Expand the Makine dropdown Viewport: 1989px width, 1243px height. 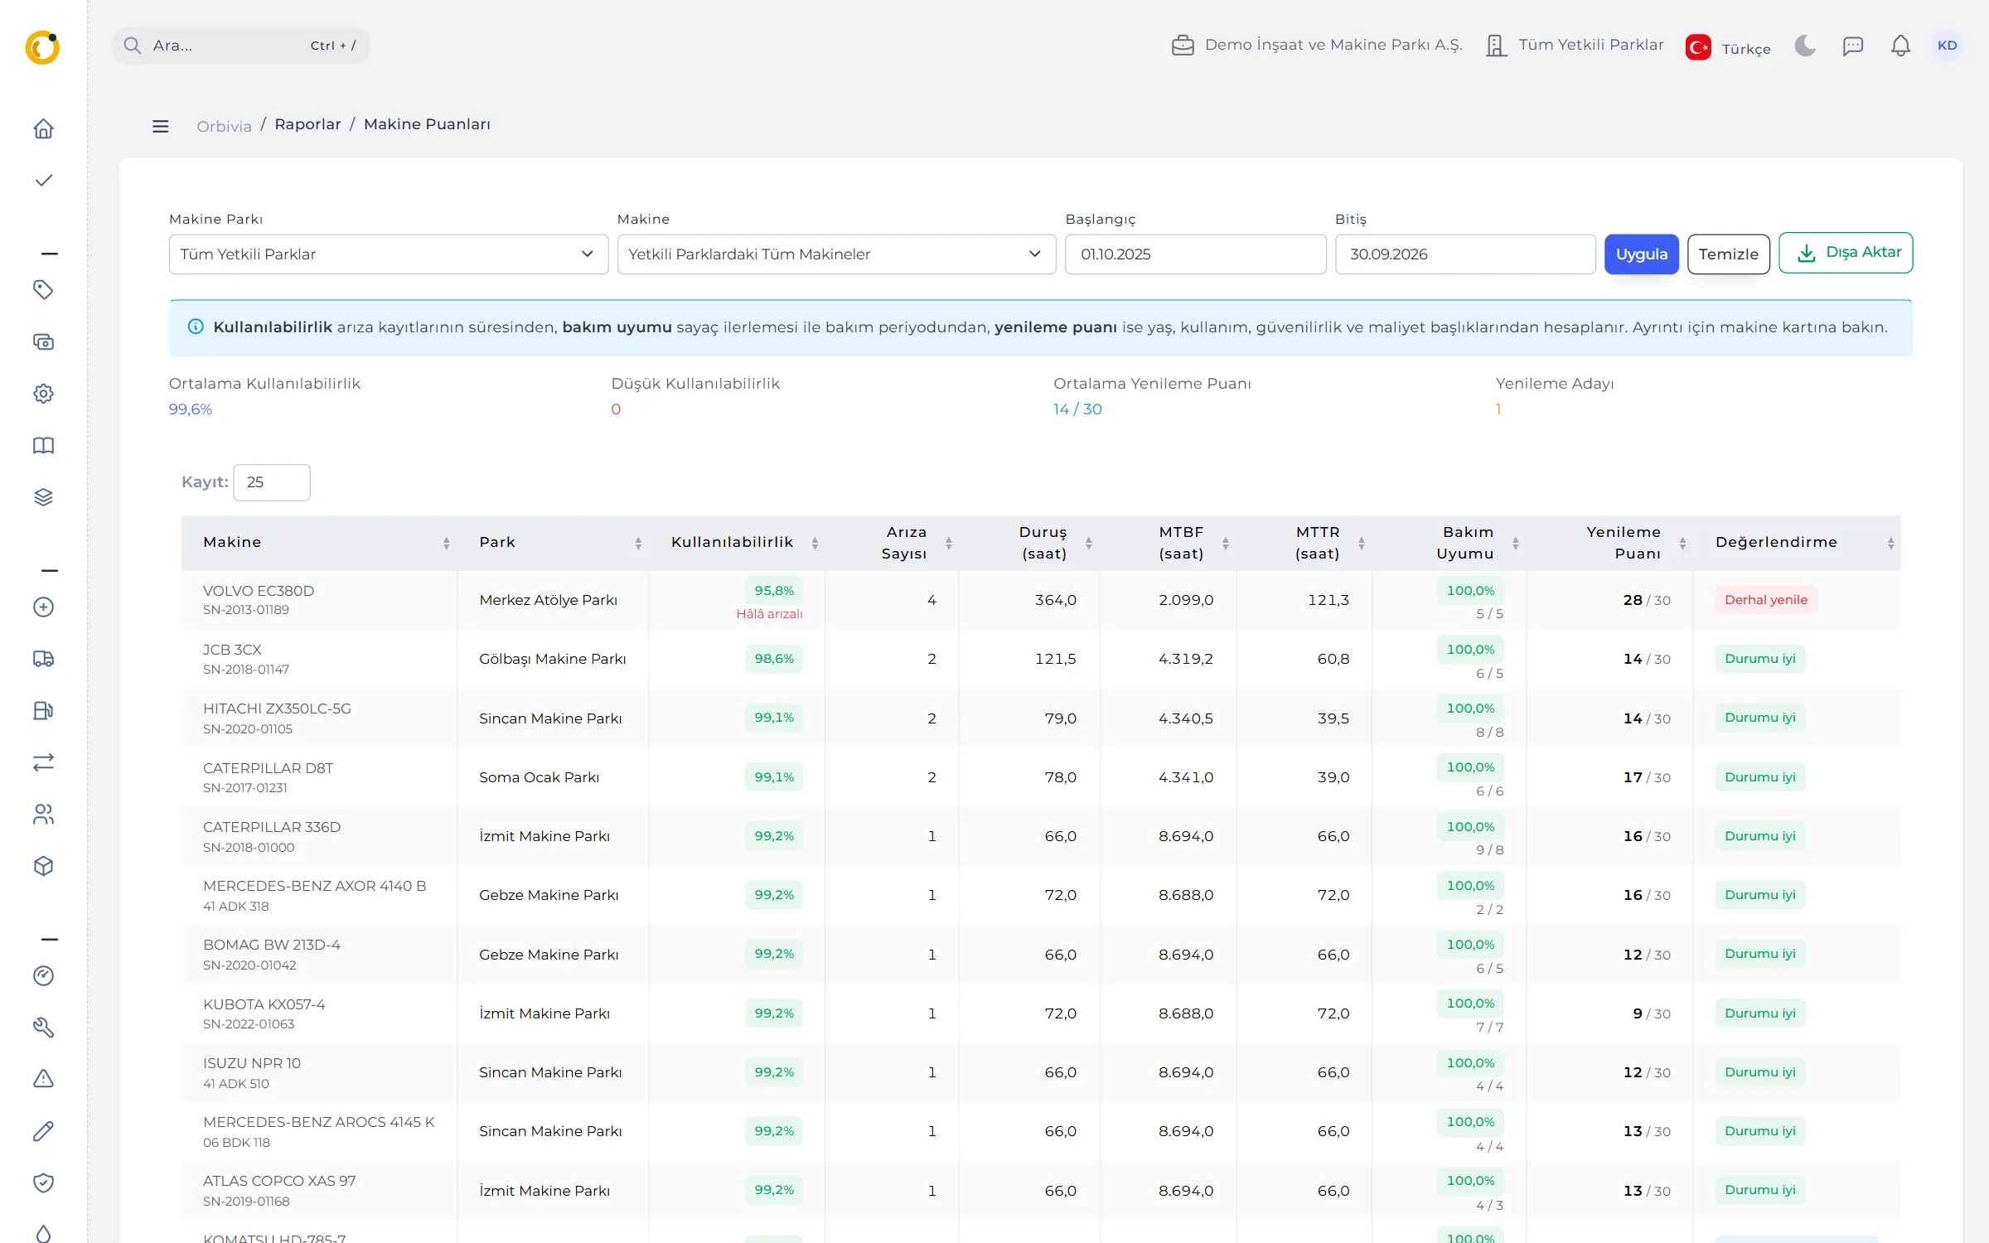click(836, 254)
